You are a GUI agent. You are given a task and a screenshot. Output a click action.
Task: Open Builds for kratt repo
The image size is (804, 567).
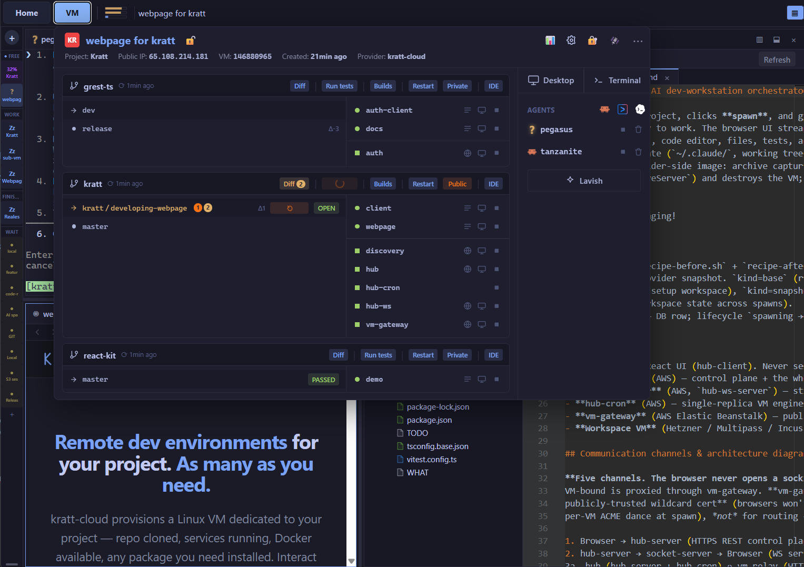[383, 184]
